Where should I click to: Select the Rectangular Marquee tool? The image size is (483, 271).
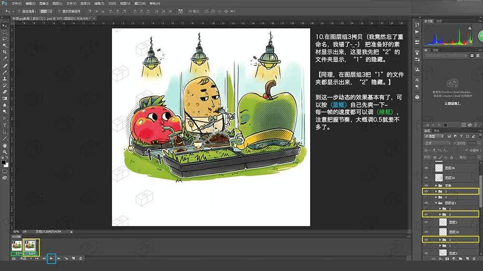(5, 33)
